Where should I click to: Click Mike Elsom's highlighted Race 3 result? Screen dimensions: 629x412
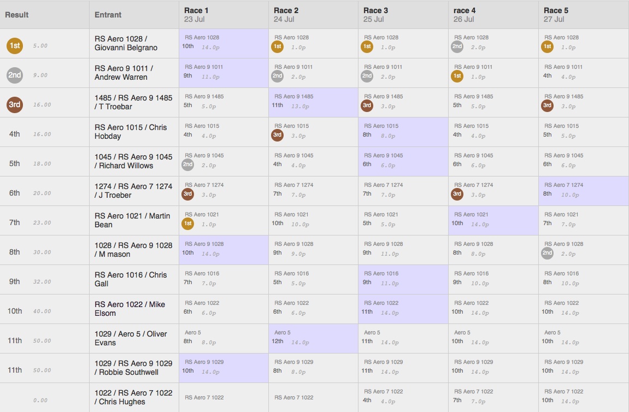tap(403, 309)
